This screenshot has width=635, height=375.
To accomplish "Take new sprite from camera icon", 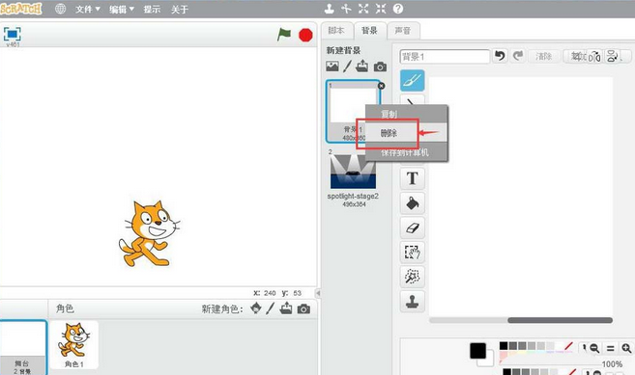I will click(303, 309).
